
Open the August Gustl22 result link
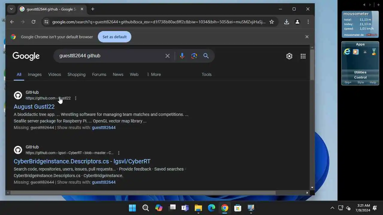tap(34, 107)
